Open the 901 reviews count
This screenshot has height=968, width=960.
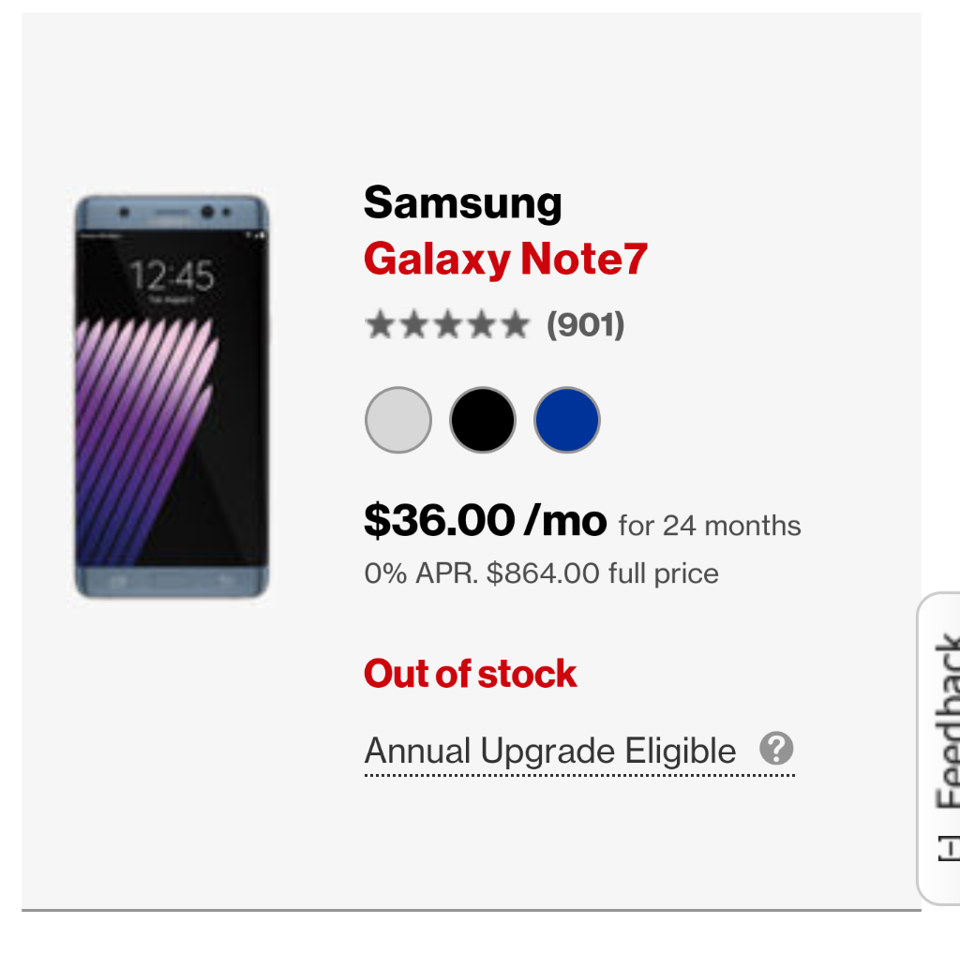pos(586,325)
